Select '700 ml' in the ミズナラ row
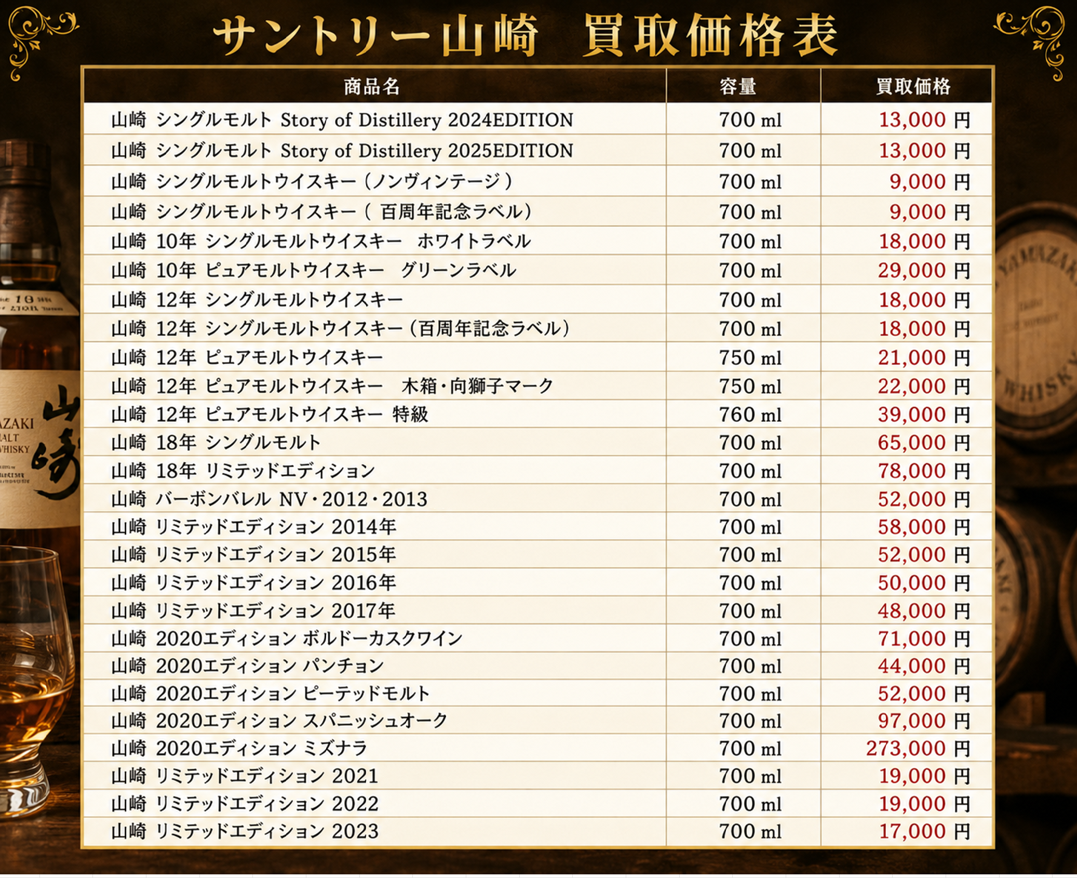The width and height of the screenshot is (1077, 878). pos(750,749)
